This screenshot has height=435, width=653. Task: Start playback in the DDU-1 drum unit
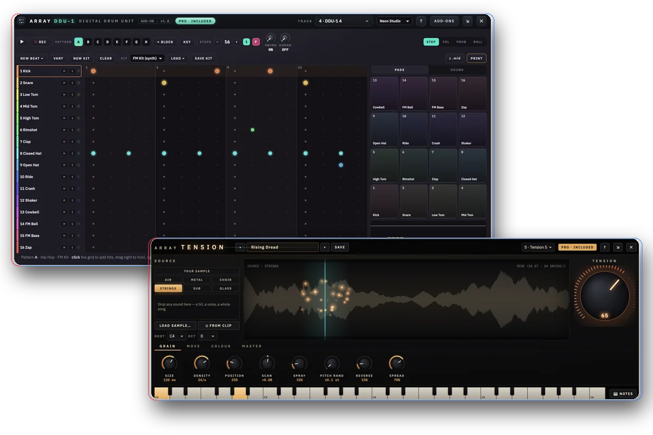pos(22,42)
